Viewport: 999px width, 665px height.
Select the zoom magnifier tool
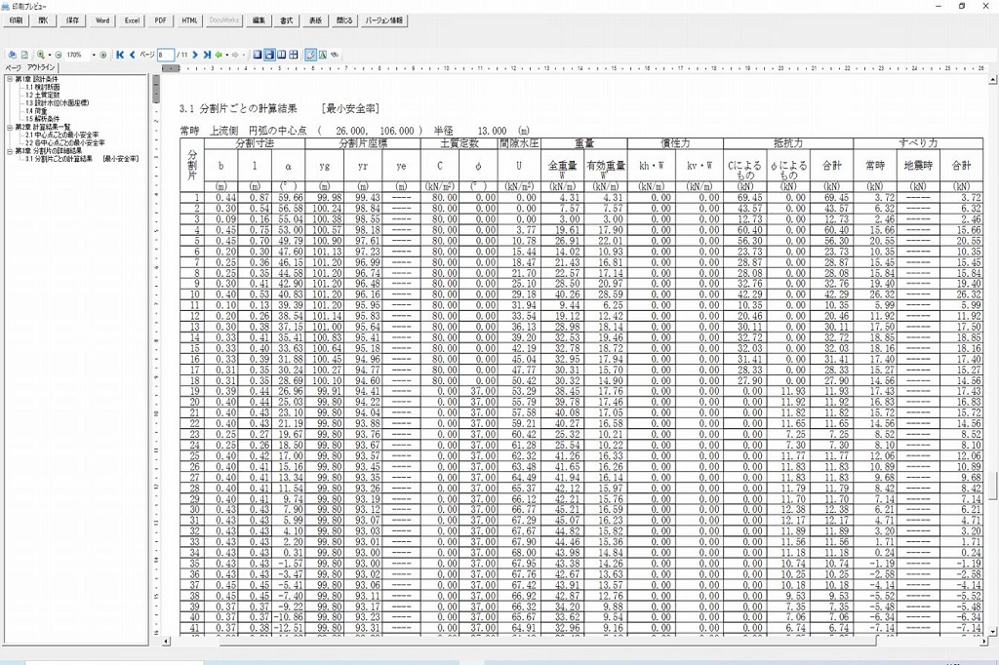click(x=41, y=55)
